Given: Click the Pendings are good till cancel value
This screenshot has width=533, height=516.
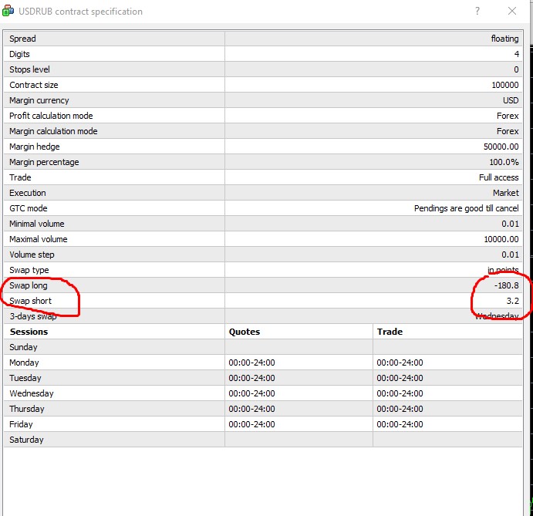Looking at the screenshot, I should [x=466, y=208].
